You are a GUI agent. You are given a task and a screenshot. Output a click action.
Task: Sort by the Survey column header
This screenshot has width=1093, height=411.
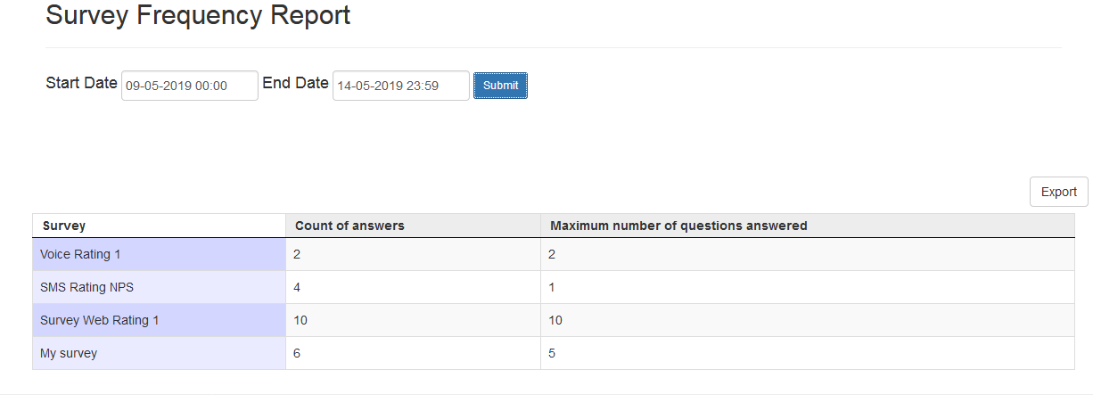point(64,226)
